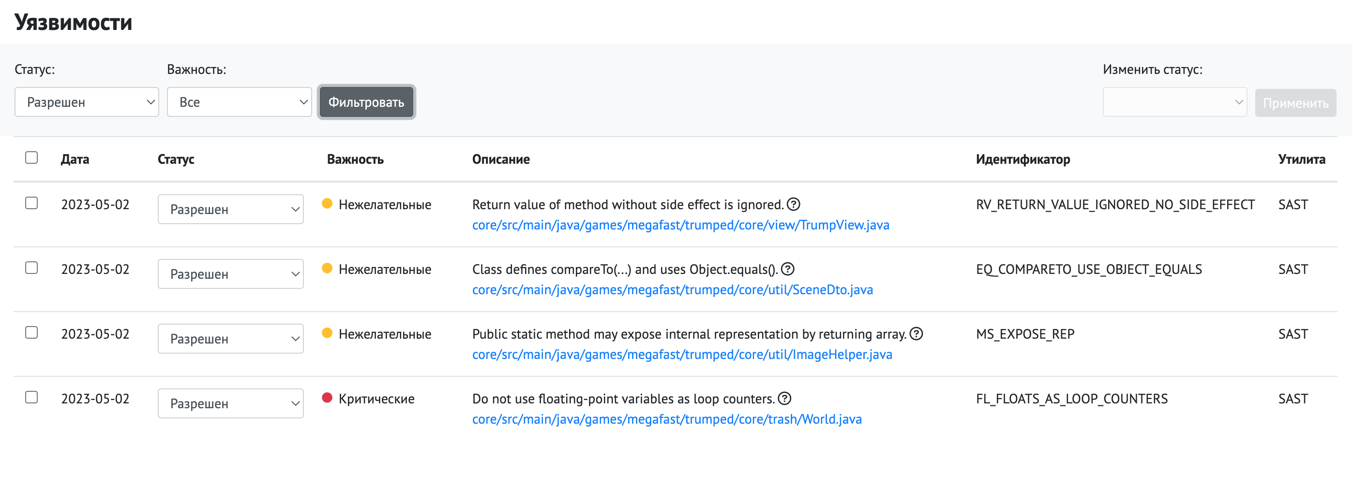1353x486 pixels.
Task: Open the Изменить статус dropdown
Action: pyautogui.click(x=1174, y=102)
